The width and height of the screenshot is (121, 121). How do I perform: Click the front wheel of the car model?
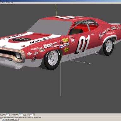click(x=52, y=60)
